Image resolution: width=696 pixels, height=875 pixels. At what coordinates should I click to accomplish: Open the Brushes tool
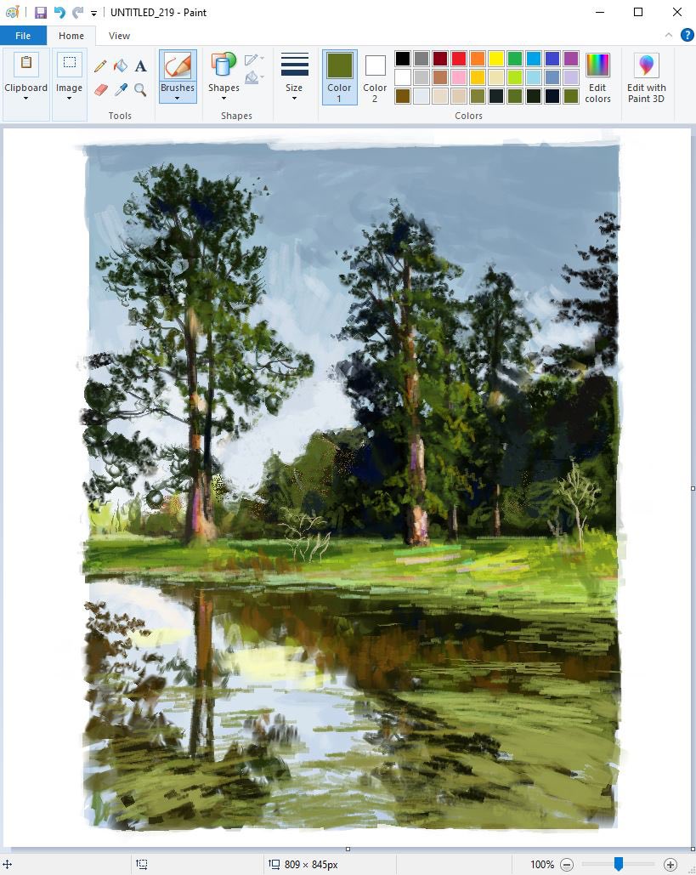(178, 77)
